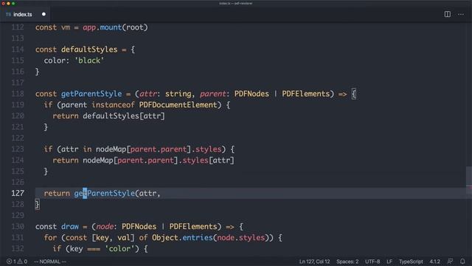The width and height of the screenshot is (472, 266).
Task: Change end of line sequence LF
Action: coord(389,262)
